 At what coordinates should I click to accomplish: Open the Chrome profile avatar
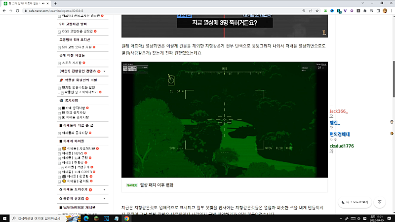tap(385, 11)
